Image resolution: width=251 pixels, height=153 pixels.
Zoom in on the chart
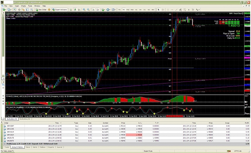coord(84,10)
